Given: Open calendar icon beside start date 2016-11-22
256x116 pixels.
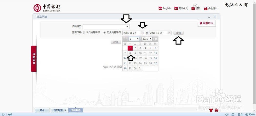Looking at the screenshot, I should 143,33.
